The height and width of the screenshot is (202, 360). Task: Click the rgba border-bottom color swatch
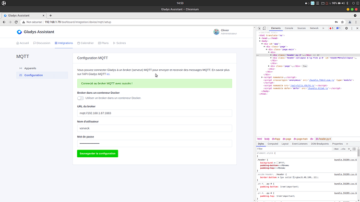(x=294, y=178)
